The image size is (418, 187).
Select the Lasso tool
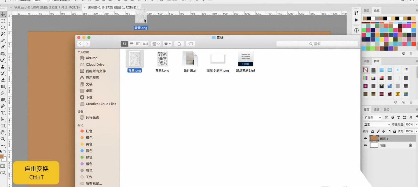point(3,27)
